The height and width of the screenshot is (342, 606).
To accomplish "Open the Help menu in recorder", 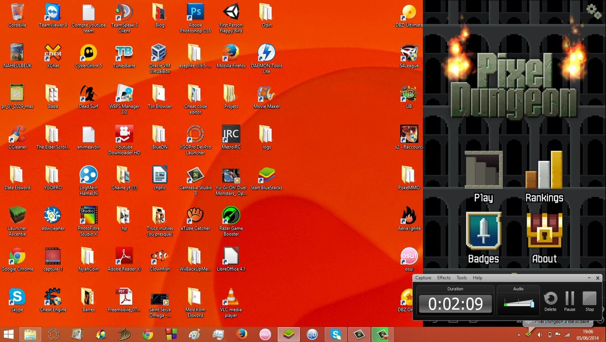I will click(x=477, y=278).
